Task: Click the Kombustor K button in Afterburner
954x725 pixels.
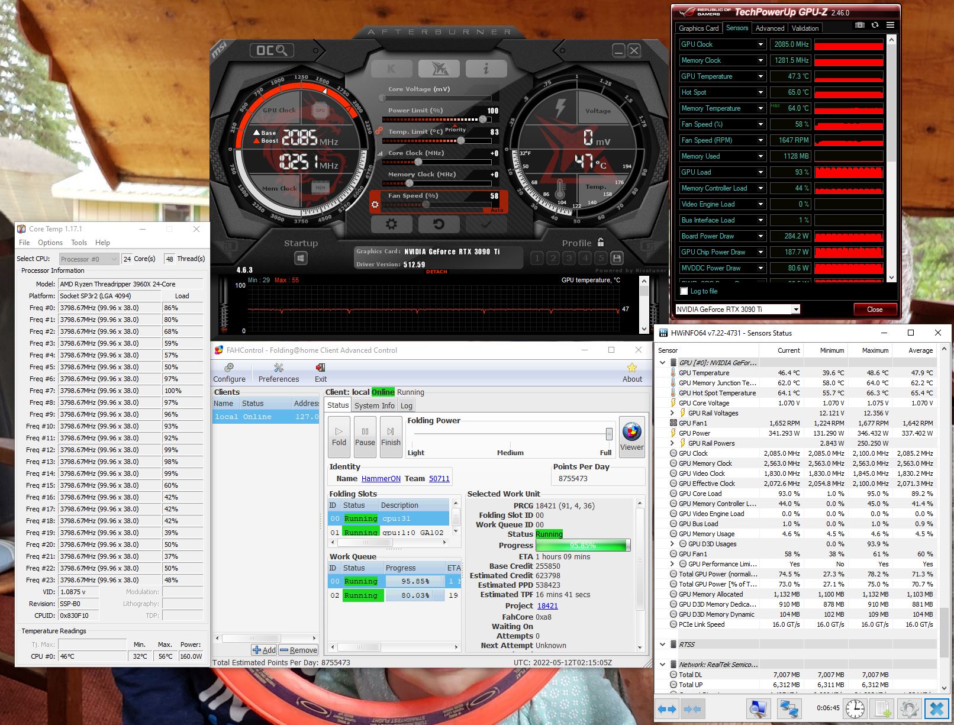Action: click(391, 69)
